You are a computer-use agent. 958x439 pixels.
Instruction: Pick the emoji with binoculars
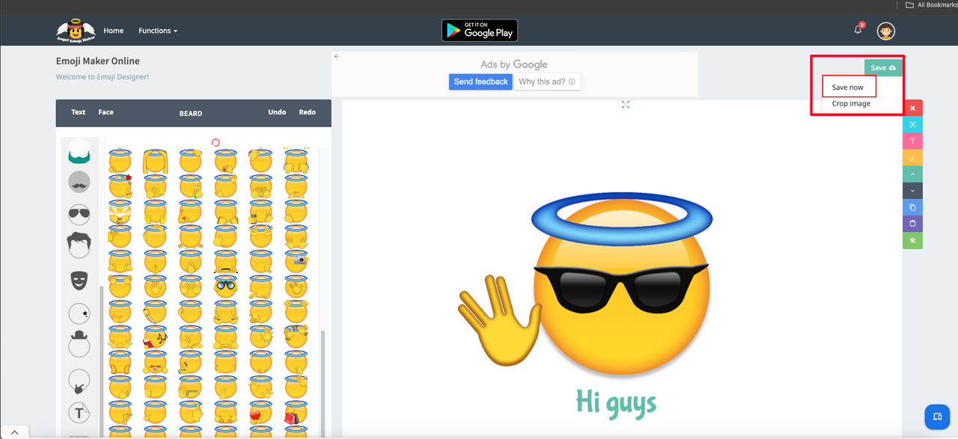click(225, 285)
